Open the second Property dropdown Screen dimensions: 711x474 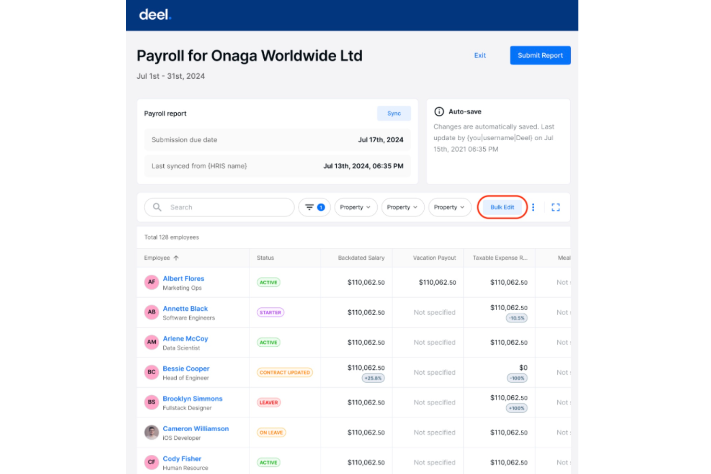click(403, 207)
